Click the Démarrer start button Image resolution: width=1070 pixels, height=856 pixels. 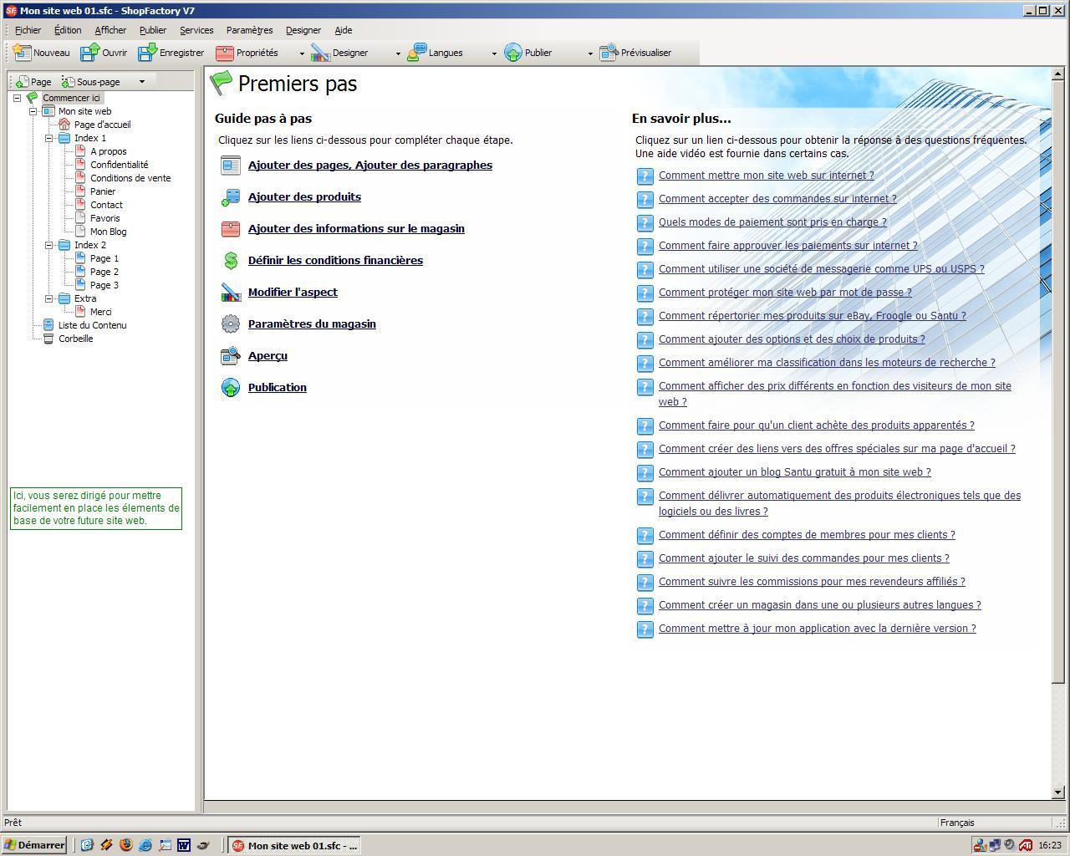click(34, 845)
